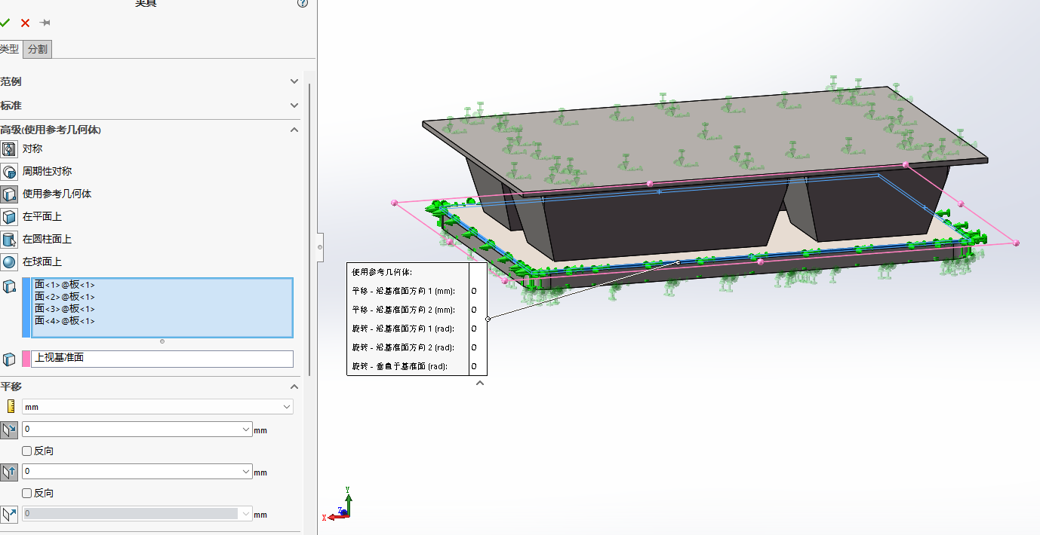Click the 对称 label

tap(32, 148)
